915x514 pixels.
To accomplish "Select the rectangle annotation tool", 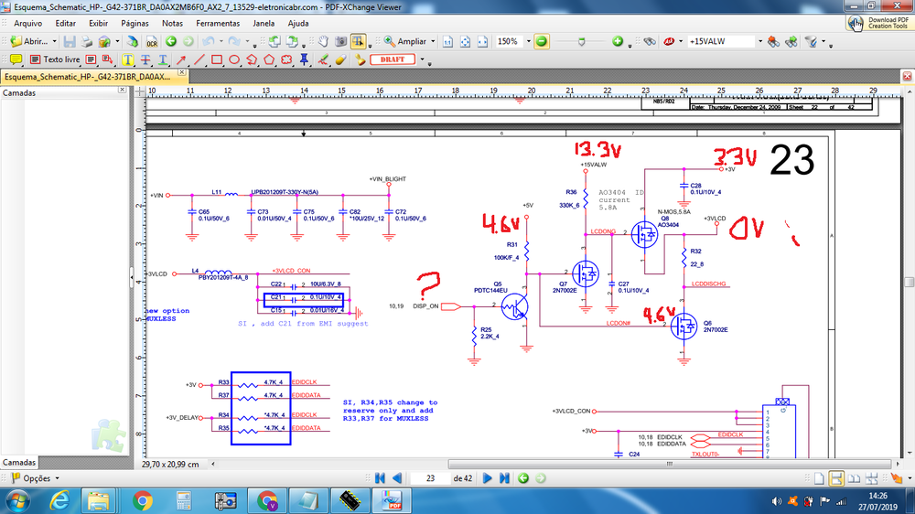I will [217, 59].
